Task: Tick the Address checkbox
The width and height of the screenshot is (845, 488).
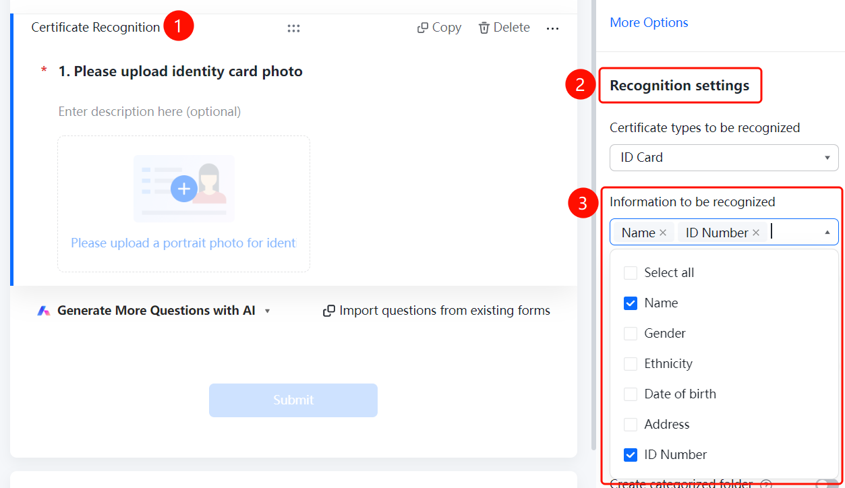Action: pyautogui.click(x=631, y=425)
